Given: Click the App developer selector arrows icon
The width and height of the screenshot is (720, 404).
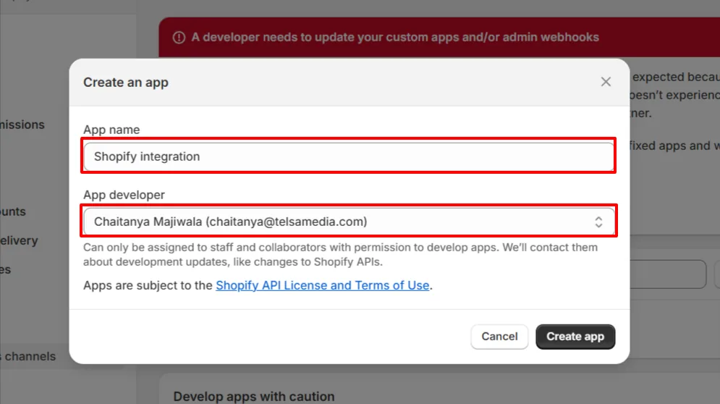Looking at the screenshot, I should (598, 222).
